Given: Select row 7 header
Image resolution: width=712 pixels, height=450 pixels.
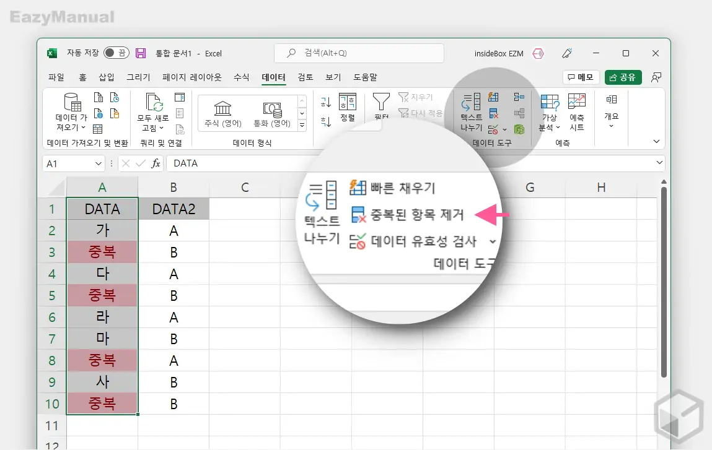Looking at the screenshot, I should pos(52,339).
